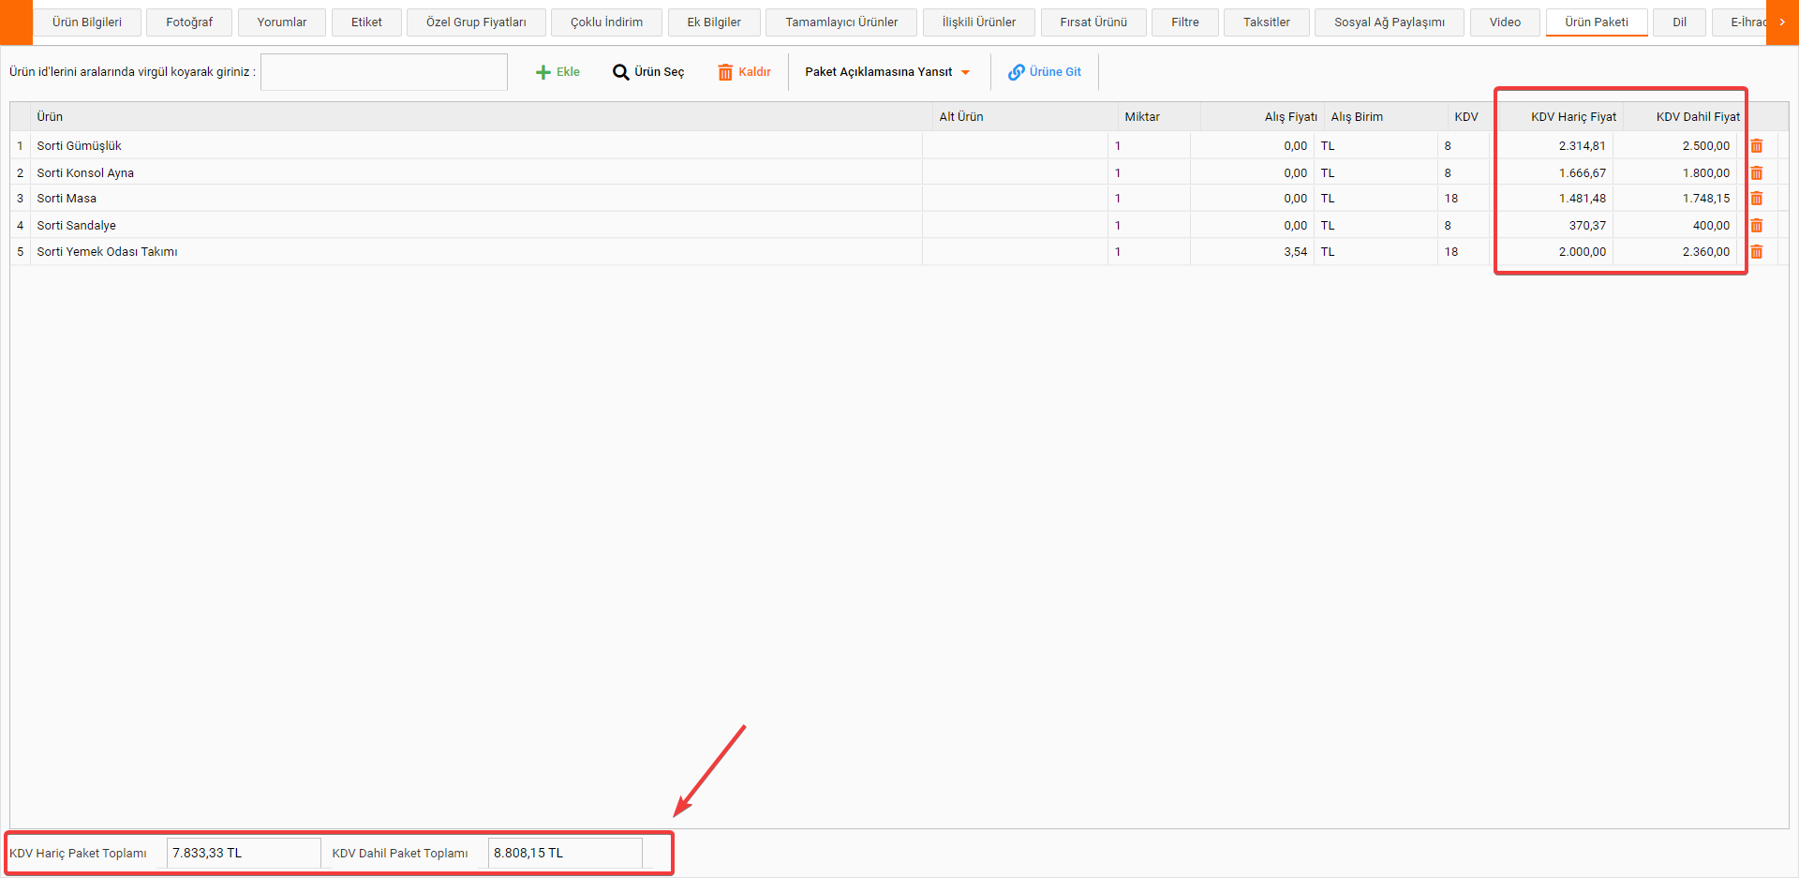Delete the Sorti Gümüşlük row via trash icon
1799x878 pixels.
click(x=1757, y=146)
